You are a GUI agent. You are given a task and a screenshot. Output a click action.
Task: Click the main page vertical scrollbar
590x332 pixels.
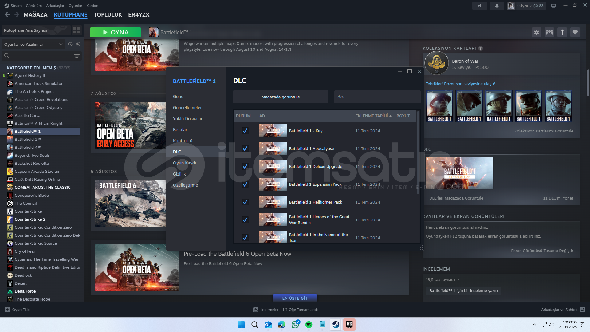pos(588,83)
